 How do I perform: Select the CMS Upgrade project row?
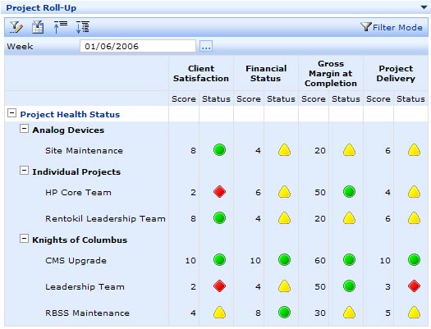(216, 260)
